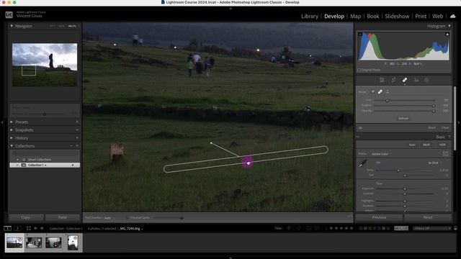Viewport: 461px width, 259px height.
Task: Expand Smart Collections set
Action: 17,160
